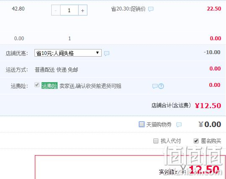The image size is (226, 179).
Task: Increase quantity with the plus button
Action: point(83,10)
